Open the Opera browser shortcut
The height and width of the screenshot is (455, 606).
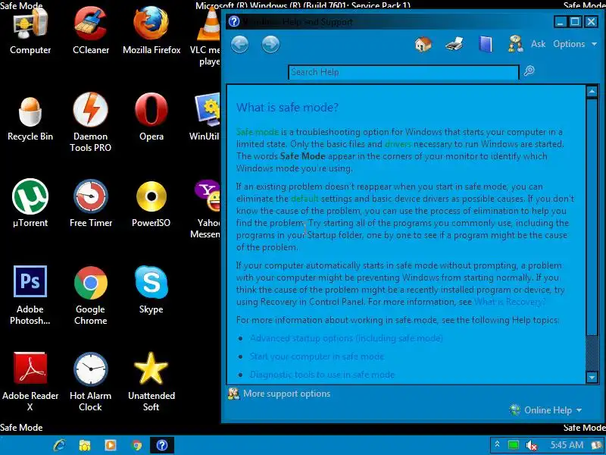(x=151, y=118)
